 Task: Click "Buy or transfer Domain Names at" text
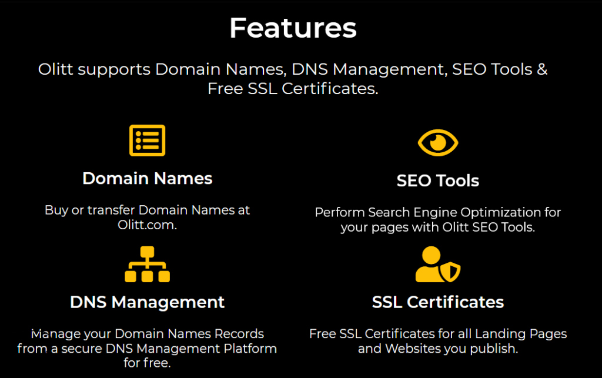click(x=147, y=210)
